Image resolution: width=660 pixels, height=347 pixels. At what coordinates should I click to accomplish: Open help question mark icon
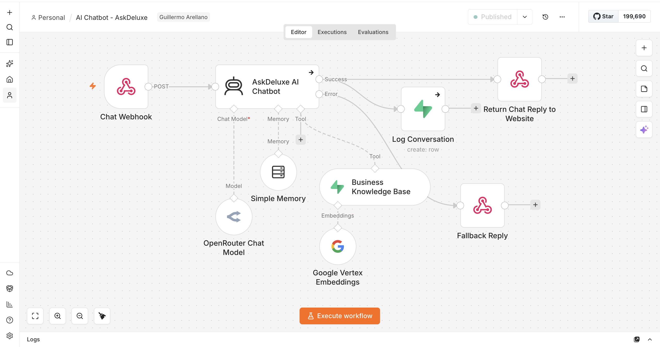(10, 320)
